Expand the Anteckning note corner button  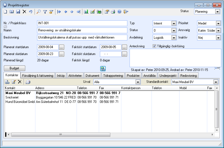[x=217, y=68]
